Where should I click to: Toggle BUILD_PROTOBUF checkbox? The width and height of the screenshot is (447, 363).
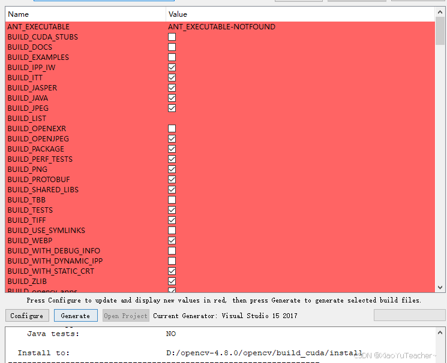[172, 180]
